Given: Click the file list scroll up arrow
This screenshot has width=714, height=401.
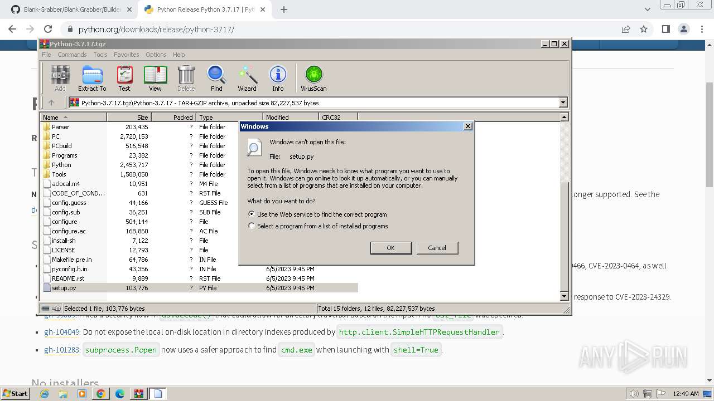Looking at the screenshot, I should (x=564, y=117).
